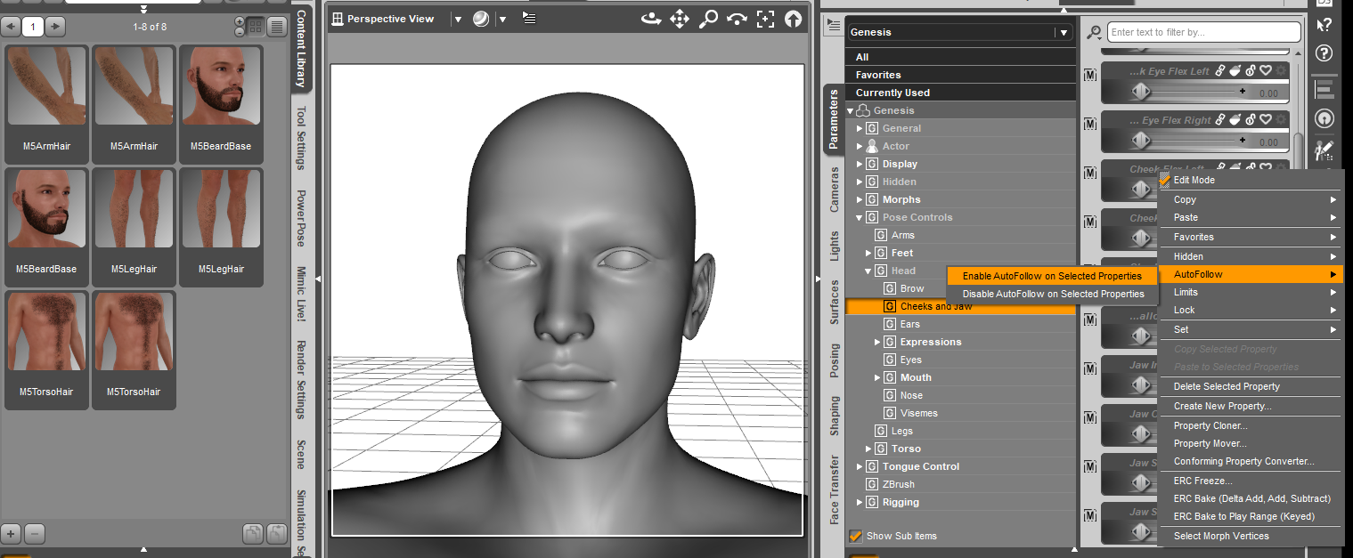Screen dimensions: 1353x558
Task: Collapse the Pose Controls tree group
Action: click(860, 217)
